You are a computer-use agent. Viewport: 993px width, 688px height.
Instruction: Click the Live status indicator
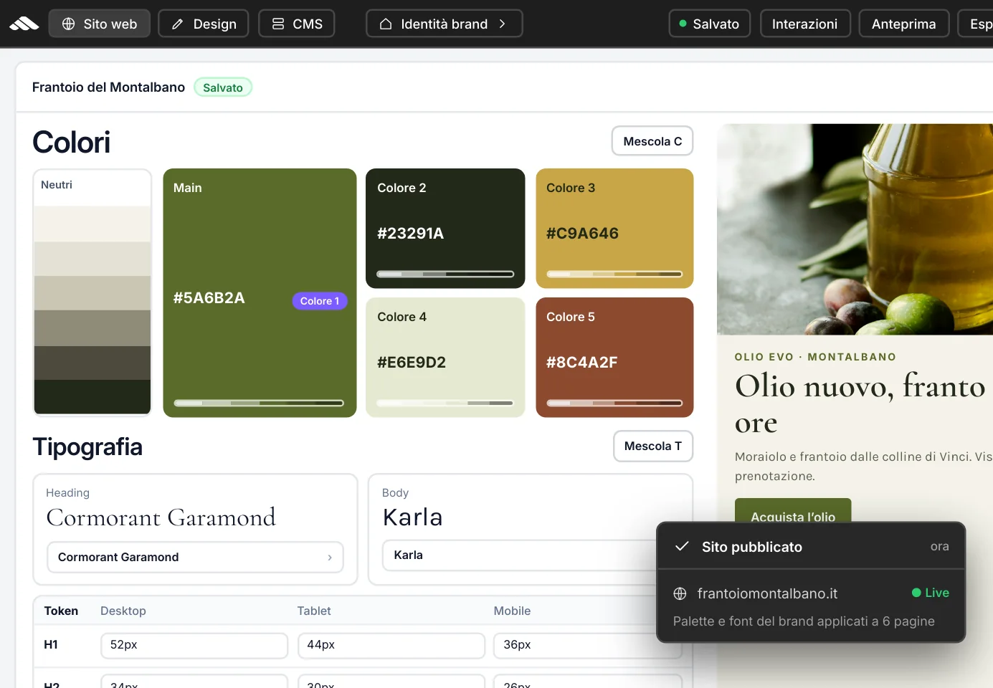(x=931, y=593)
